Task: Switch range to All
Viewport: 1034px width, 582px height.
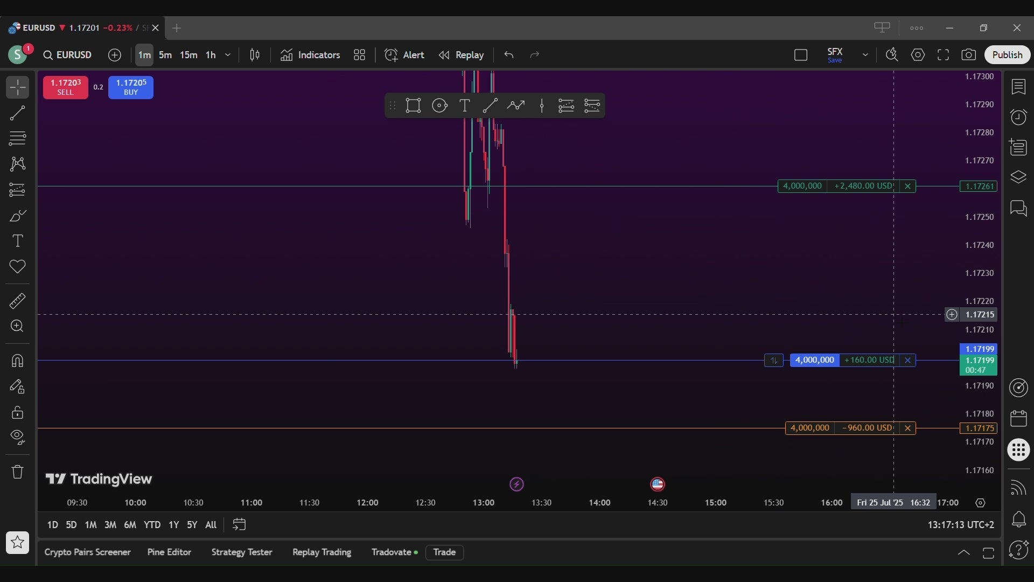Action: (211, 525)
